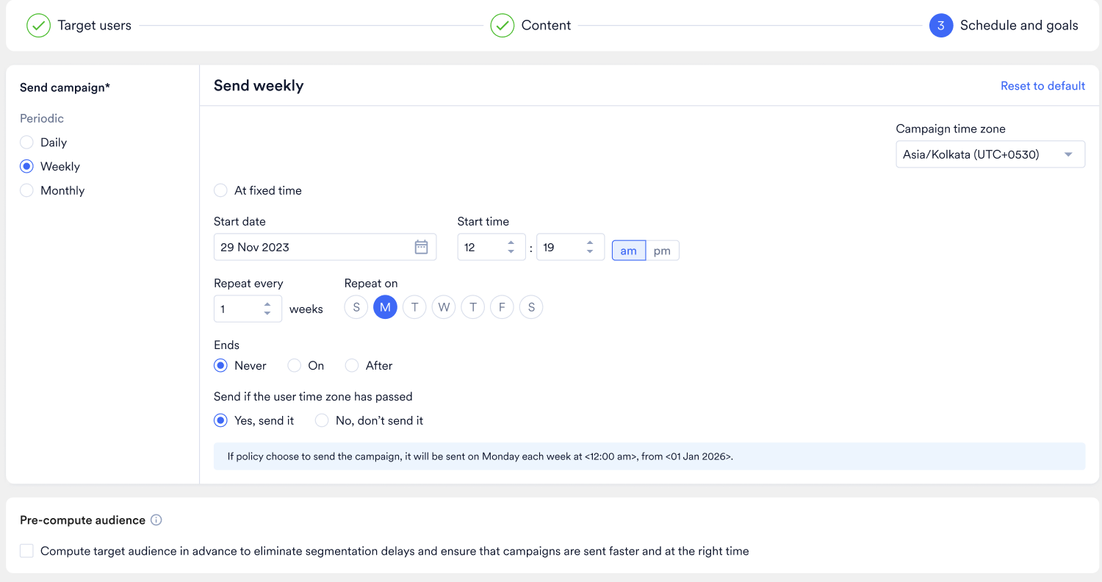Select pm for start time
The width and height of the screenshot is (1102, 582).
pyautogui.click(x=662, y=251)
